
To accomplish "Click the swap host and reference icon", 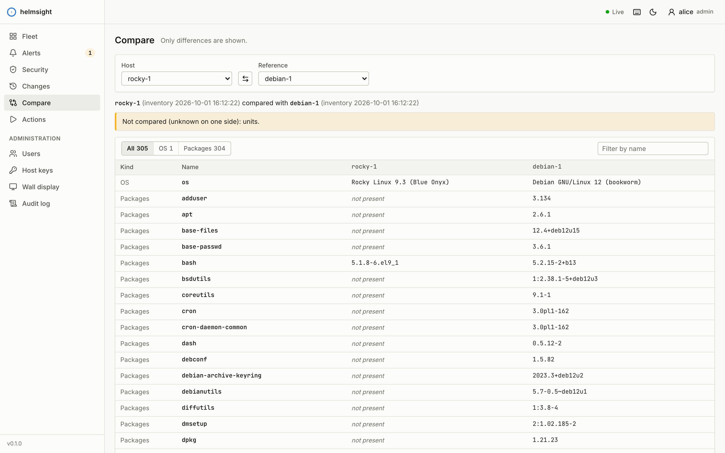I will point(245,79).
